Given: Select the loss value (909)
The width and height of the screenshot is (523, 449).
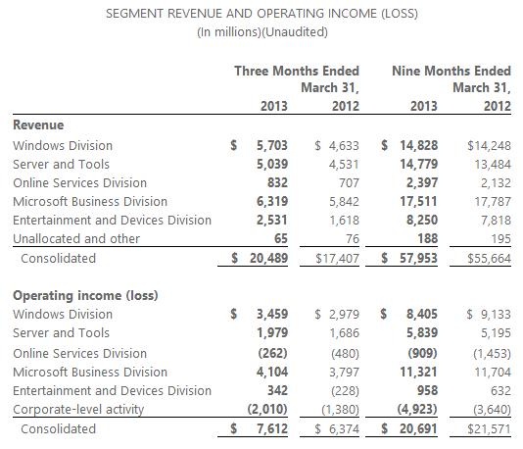Looking at the screenshot, I should coord(422,354).
